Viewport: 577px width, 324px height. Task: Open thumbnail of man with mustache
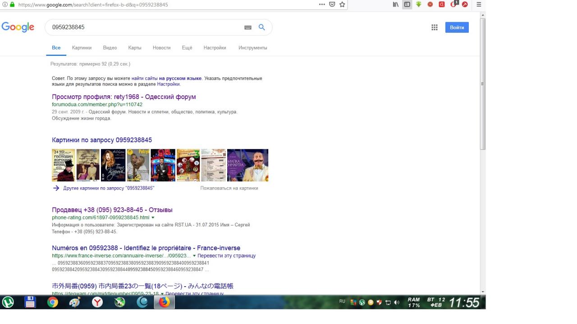[247, 165]
